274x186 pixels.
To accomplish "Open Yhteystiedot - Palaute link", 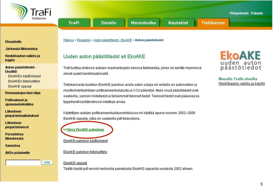I will coord(246,13).
